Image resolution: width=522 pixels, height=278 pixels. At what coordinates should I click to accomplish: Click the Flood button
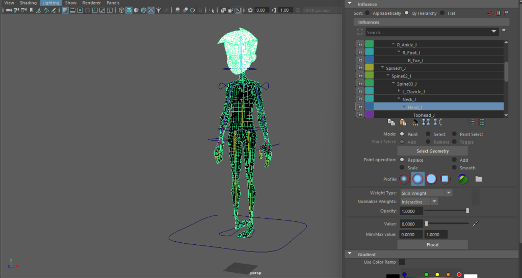[x=432, y=245]
